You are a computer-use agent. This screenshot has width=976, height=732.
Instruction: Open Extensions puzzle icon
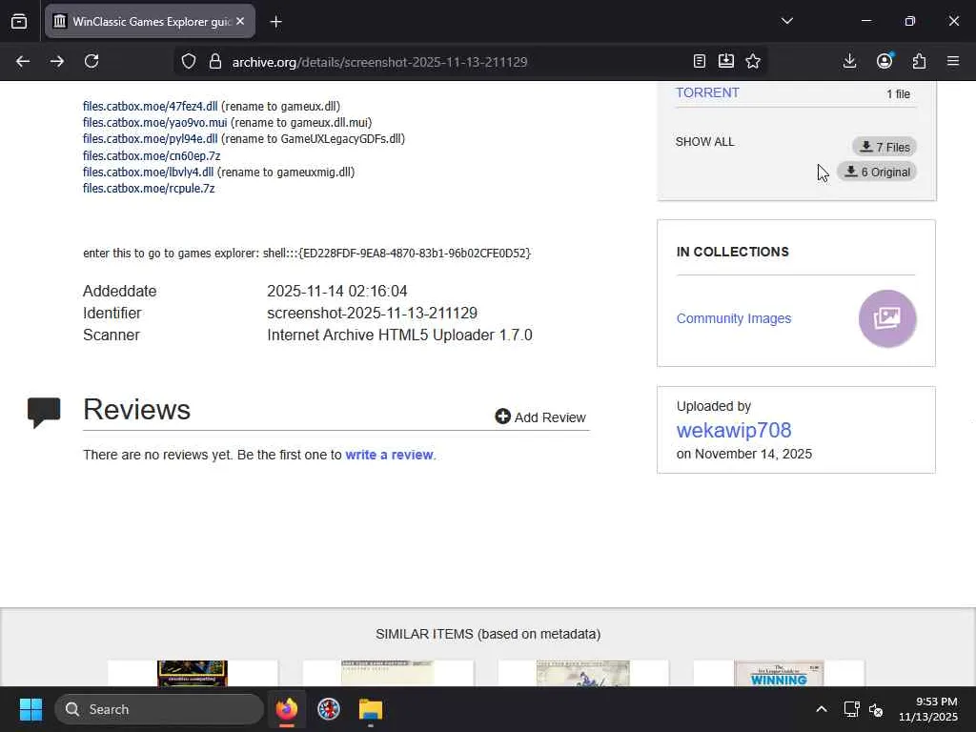click(x=919, y=61)
